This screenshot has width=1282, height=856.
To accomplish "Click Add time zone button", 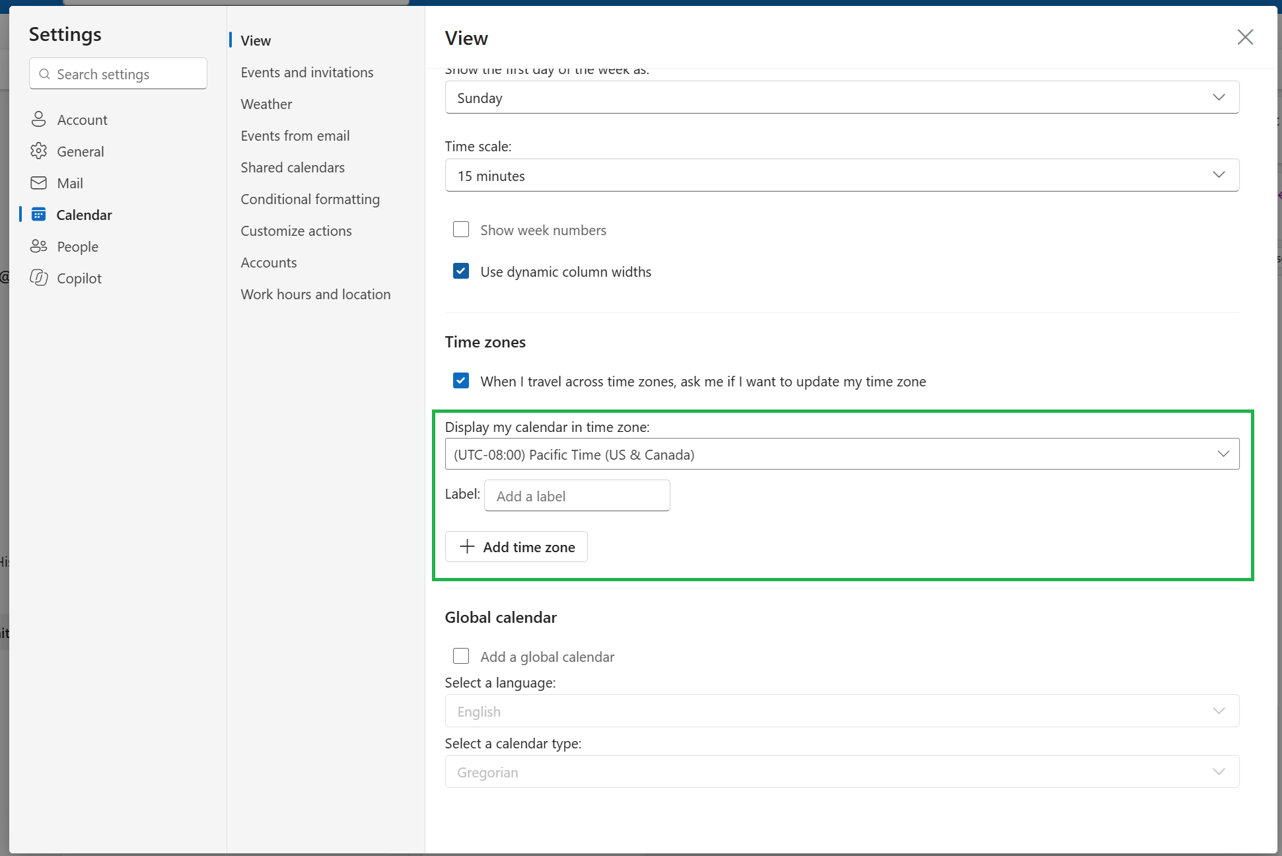I will tap(516, 547).
